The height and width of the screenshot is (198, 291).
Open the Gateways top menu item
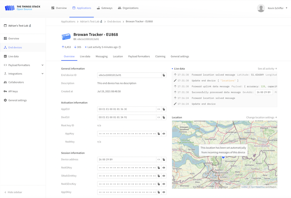[104, 8]
